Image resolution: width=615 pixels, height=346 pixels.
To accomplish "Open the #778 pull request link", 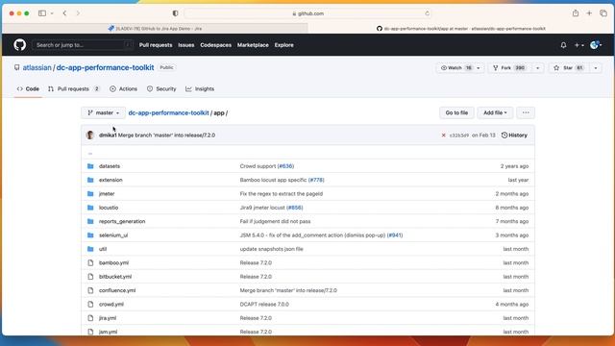I will click(x=316, y=180).
